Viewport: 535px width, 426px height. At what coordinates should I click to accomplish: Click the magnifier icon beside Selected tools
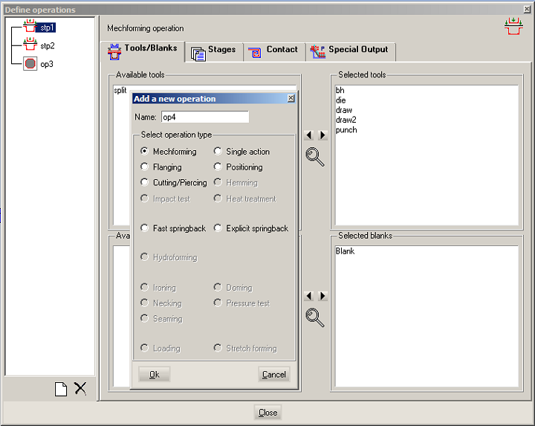315,157
